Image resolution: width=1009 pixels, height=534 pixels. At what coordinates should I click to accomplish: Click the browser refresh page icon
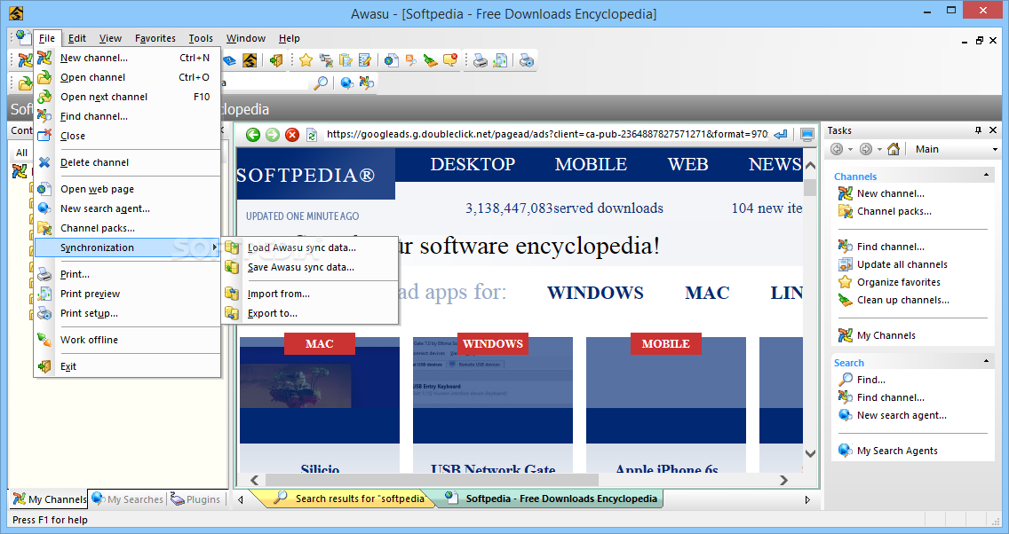pyautogui.click(x=312, y=134)
